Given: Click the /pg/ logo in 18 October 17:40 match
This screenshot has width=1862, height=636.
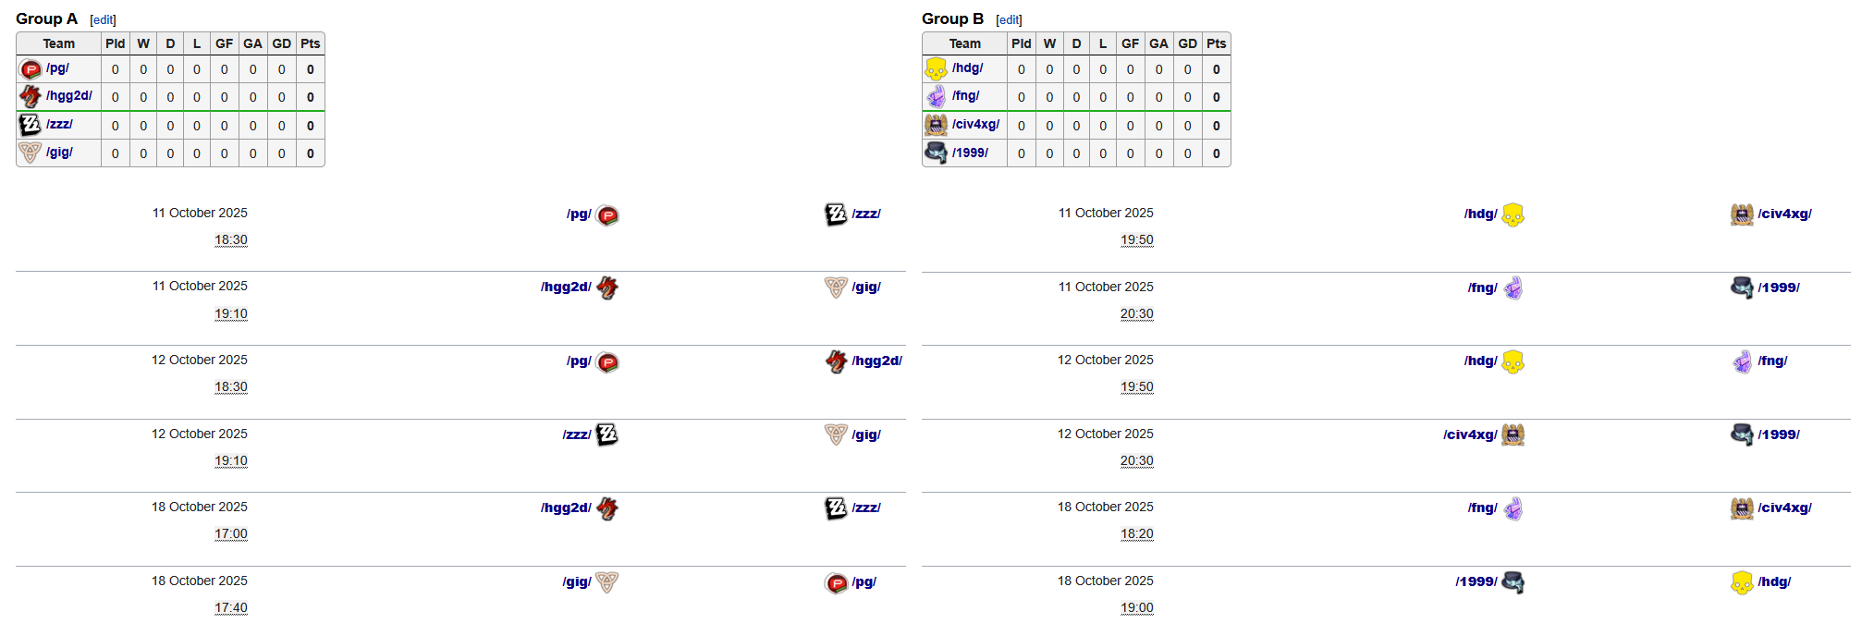Looking at the screenshot, I should click(x=836, y=582).
